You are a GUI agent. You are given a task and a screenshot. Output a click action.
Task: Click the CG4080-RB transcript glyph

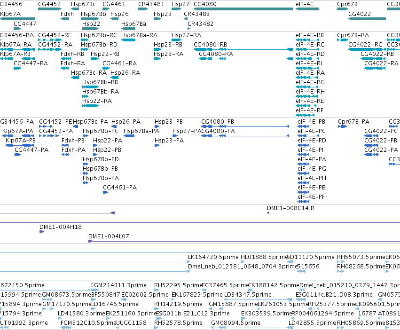pos(243,49)
